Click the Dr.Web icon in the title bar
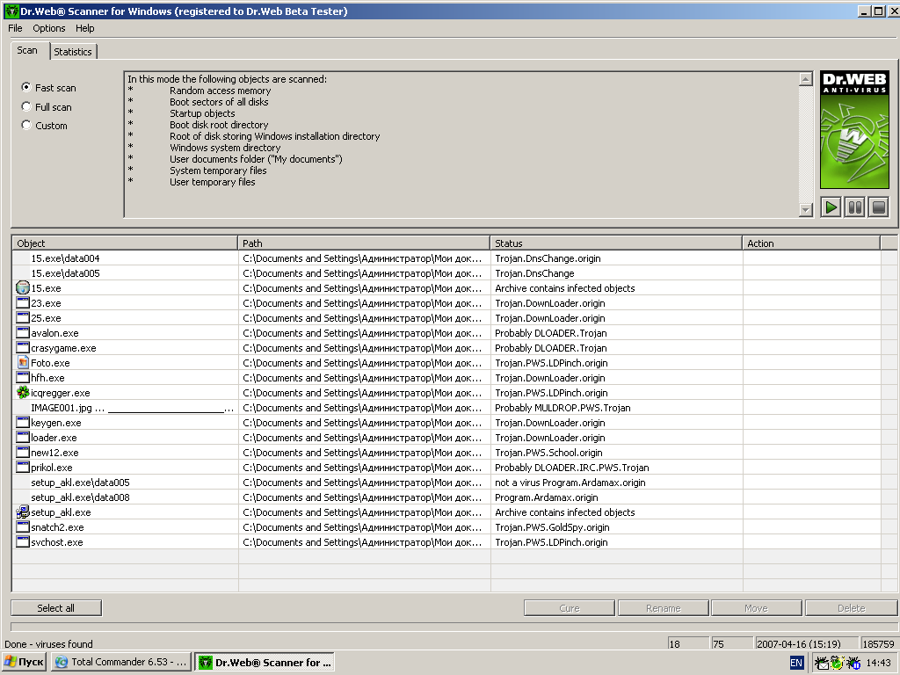900x675 pixels. [x=11, y=11]
